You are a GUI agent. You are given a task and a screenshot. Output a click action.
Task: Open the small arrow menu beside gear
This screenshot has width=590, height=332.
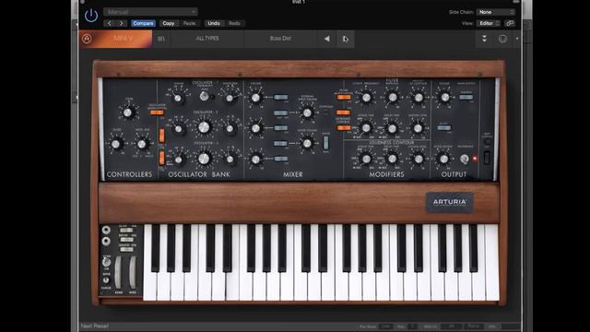coord(517,39)
